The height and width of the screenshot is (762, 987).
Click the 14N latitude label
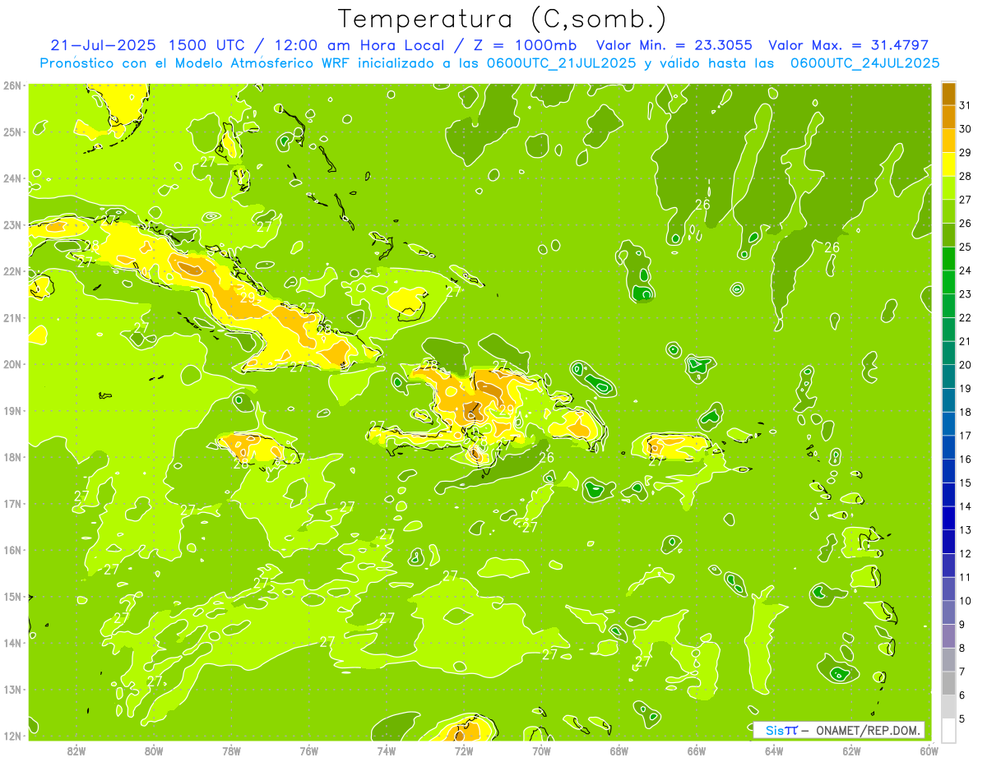[12, 643]
